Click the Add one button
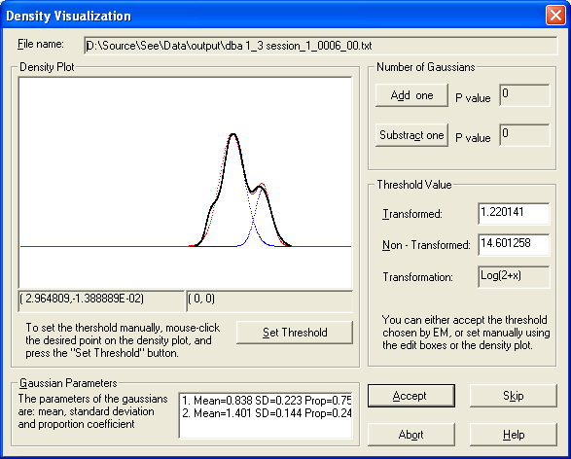Image resolution: width=571 pixels, height=459 pixels. [x=411, y=95]
